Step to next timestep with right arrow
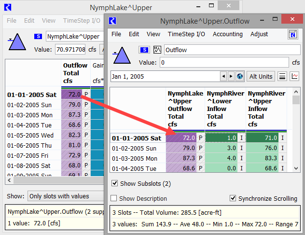This screenshot has width=305, height=235. 231,77
